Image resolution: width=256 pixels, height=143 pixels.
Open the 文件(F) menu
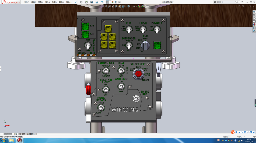click(27, 2)
